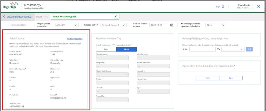The height and width of the screenshot is (111, 266).
Task: Click the date field 2020.12.16
Action: [x=162, y=25]
